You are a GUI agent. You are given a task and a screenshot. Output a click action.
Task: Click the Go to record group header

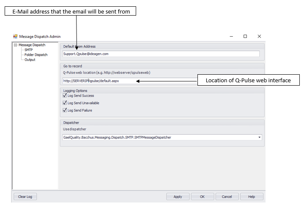click(x=73, y=66)
